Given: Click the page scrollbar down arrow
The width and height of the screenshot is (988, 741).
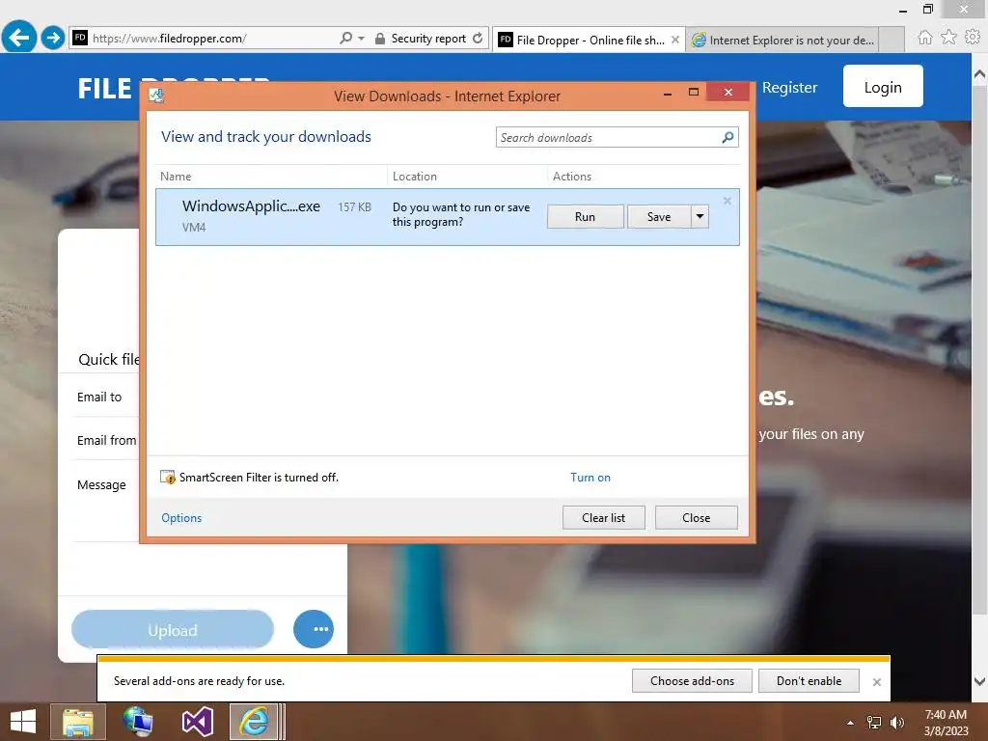Looking at the screenshot, I should tap(980, 681).
